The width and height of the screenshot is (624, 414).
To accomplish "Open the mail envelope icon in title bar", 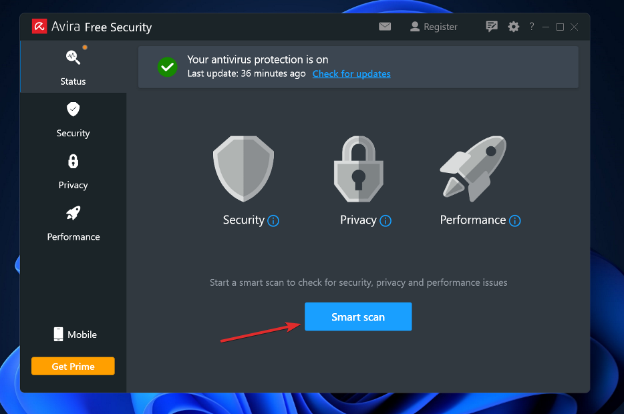I will click(x=385, y=27).
